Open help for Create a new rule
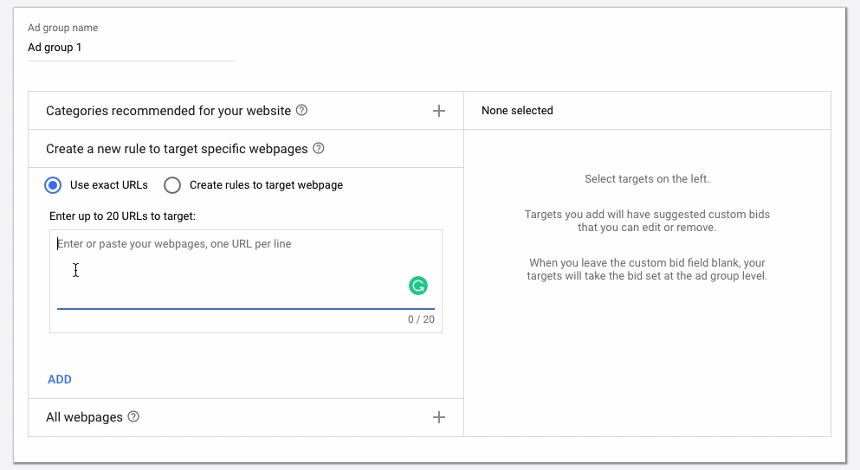Image resolution: width=860 pixels, height=470 pixels. [x=319, y=149]
